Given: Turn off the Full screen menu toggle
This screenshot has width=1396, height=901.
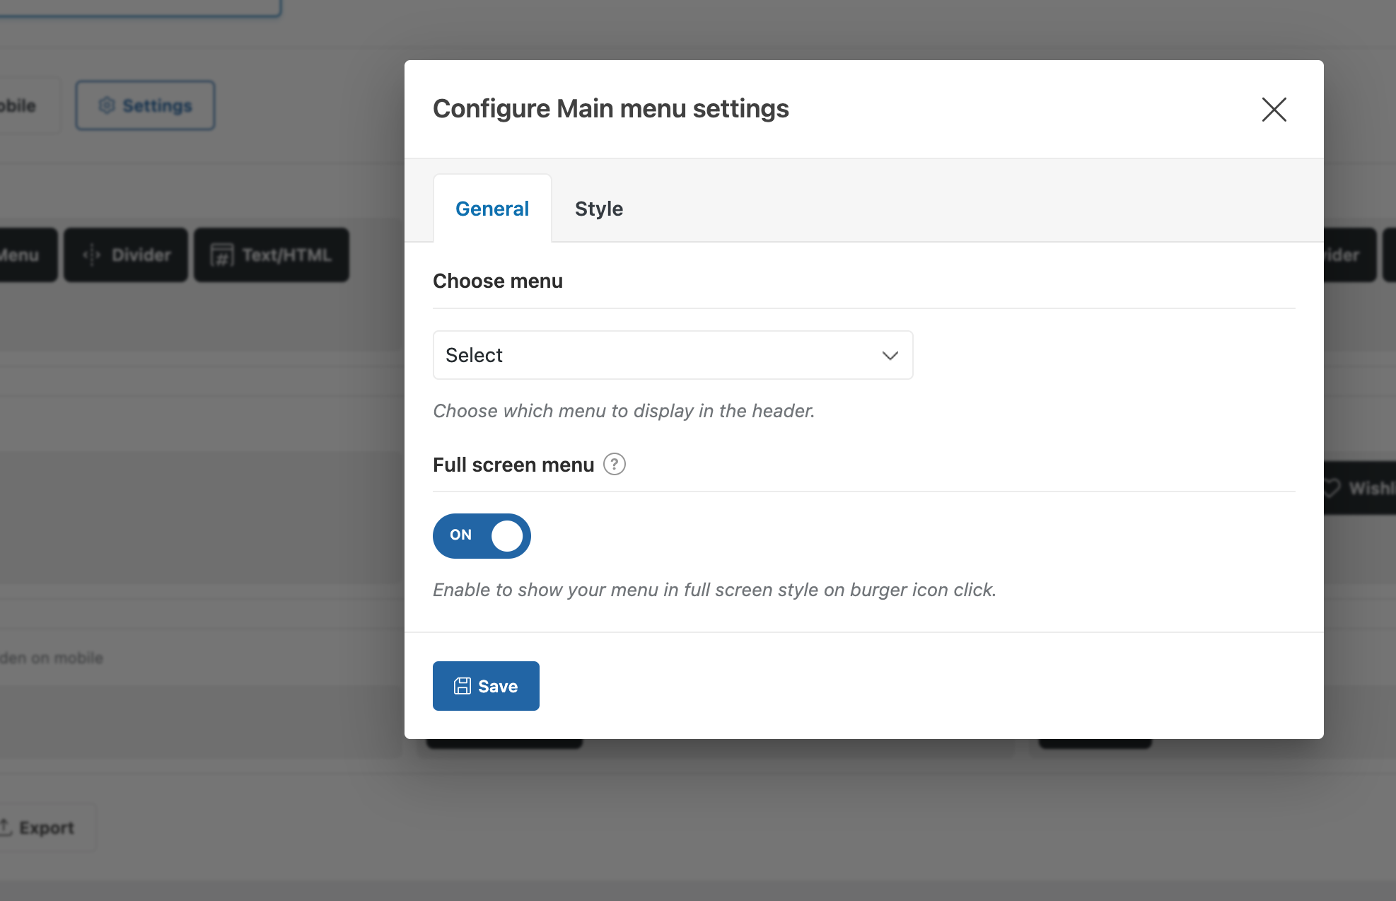Looking at the screenshot, I should pyautogui.click(x=482, y=535).
